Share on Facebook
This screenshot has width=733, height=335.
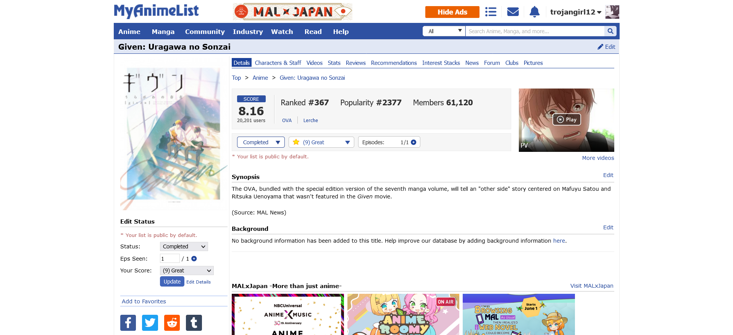pos(128,323)
